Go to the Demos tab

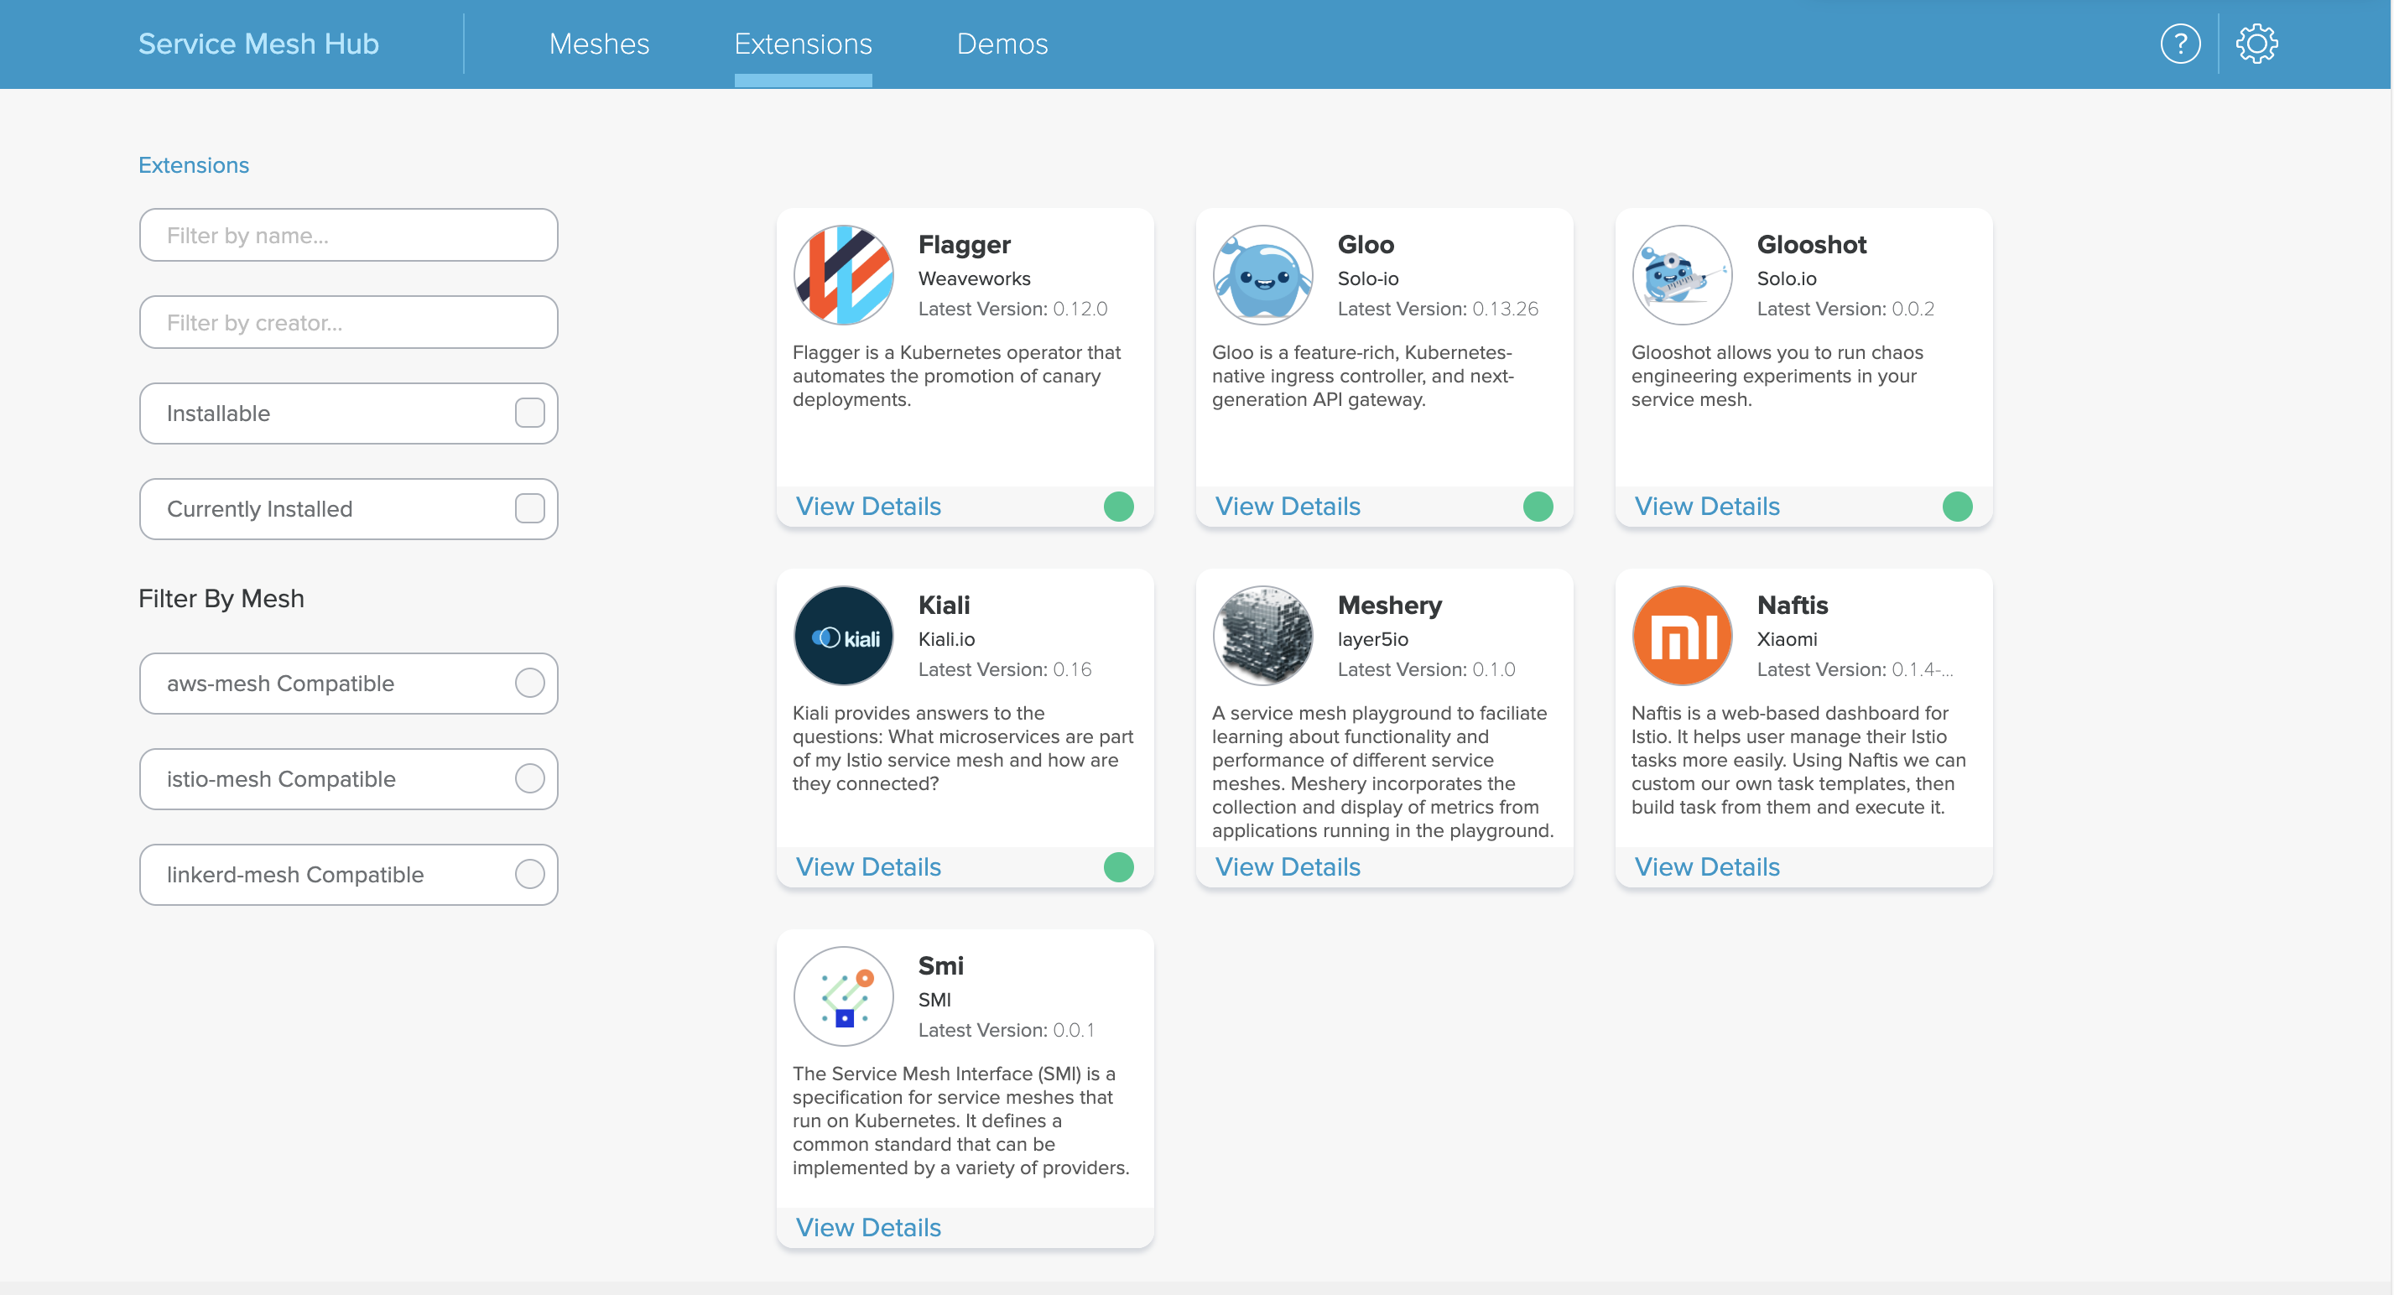point(1002,44)
